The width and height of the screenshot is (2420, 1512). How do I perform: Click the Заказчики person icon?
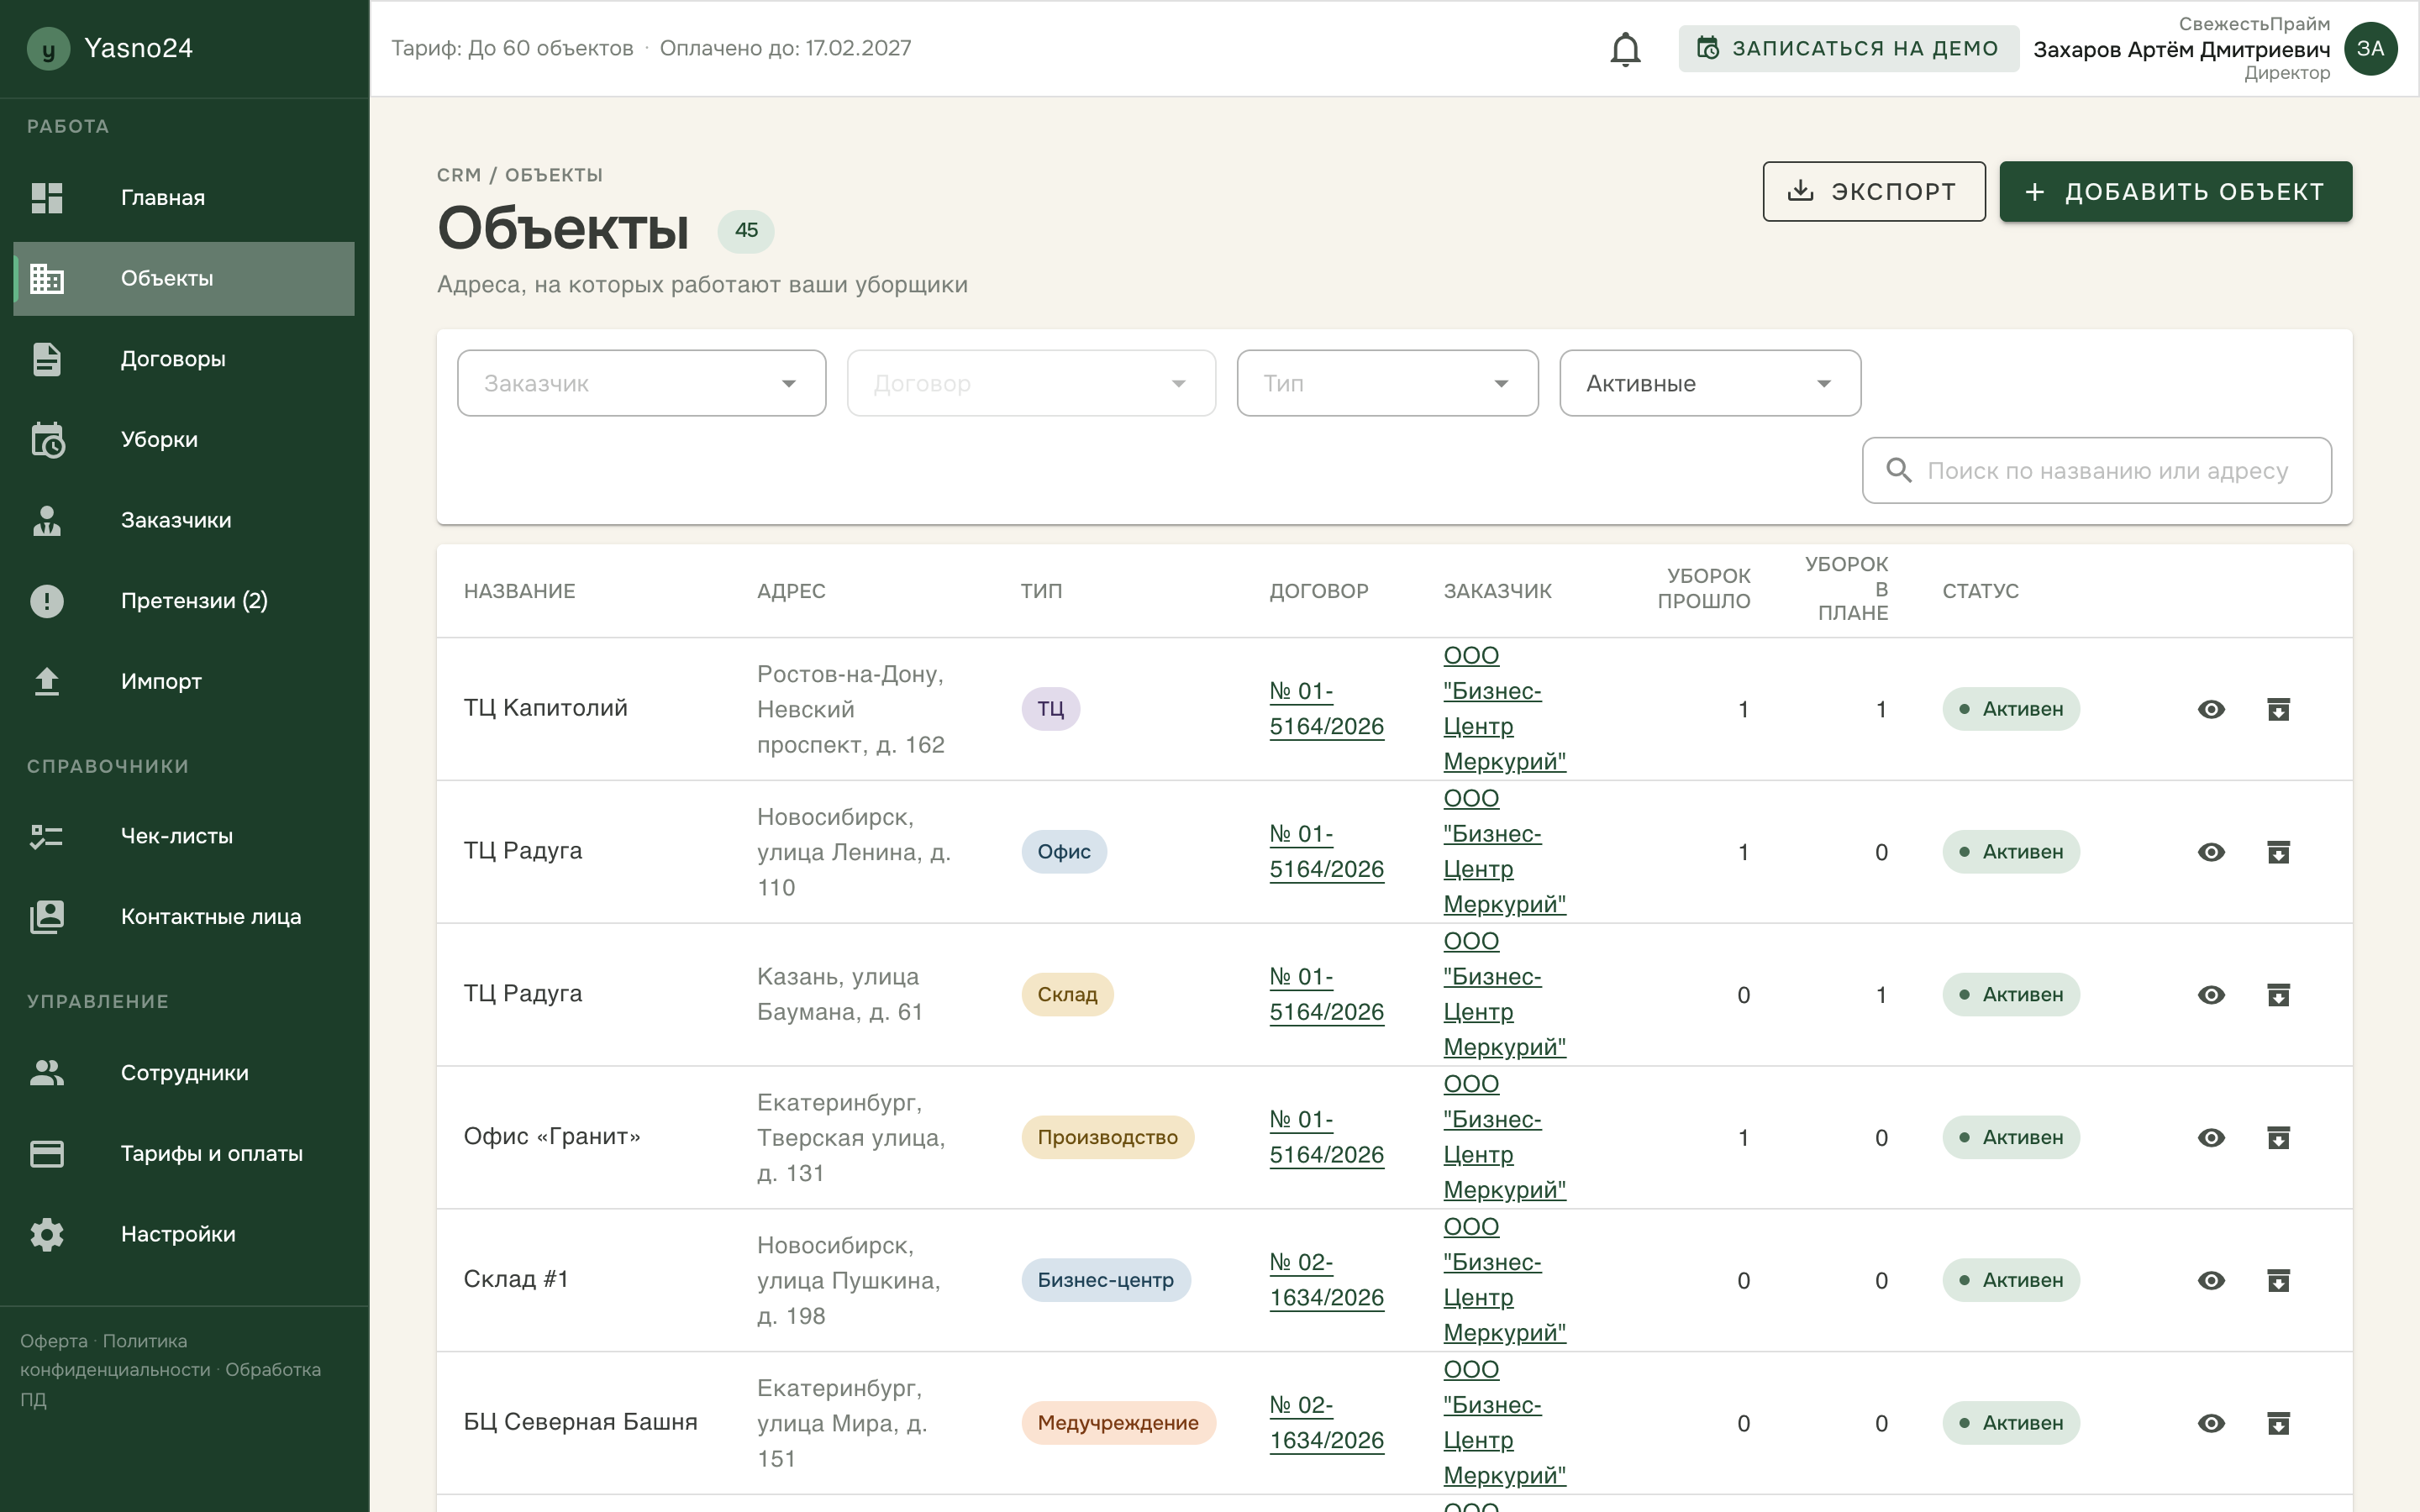tap(47, 520)
